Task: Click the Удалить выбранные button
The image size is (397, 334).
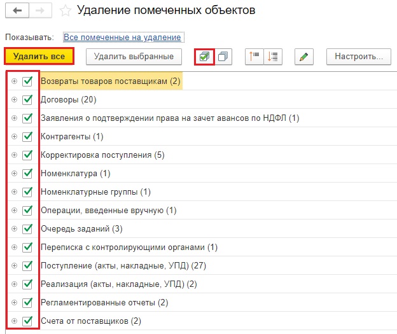Action: [134, 57]
